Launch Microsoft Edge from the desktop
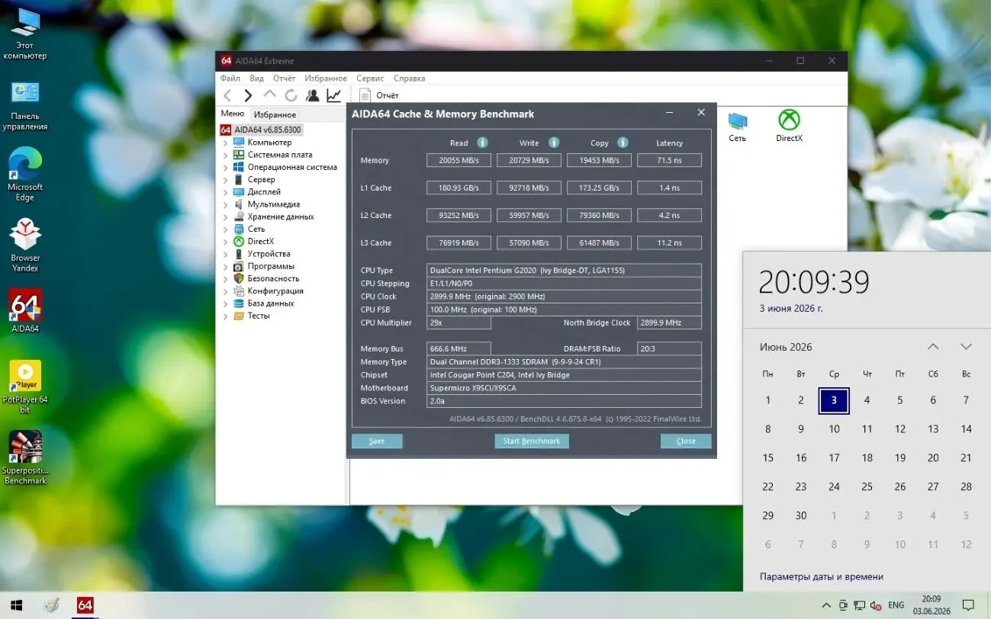 [x=25, y=175]
